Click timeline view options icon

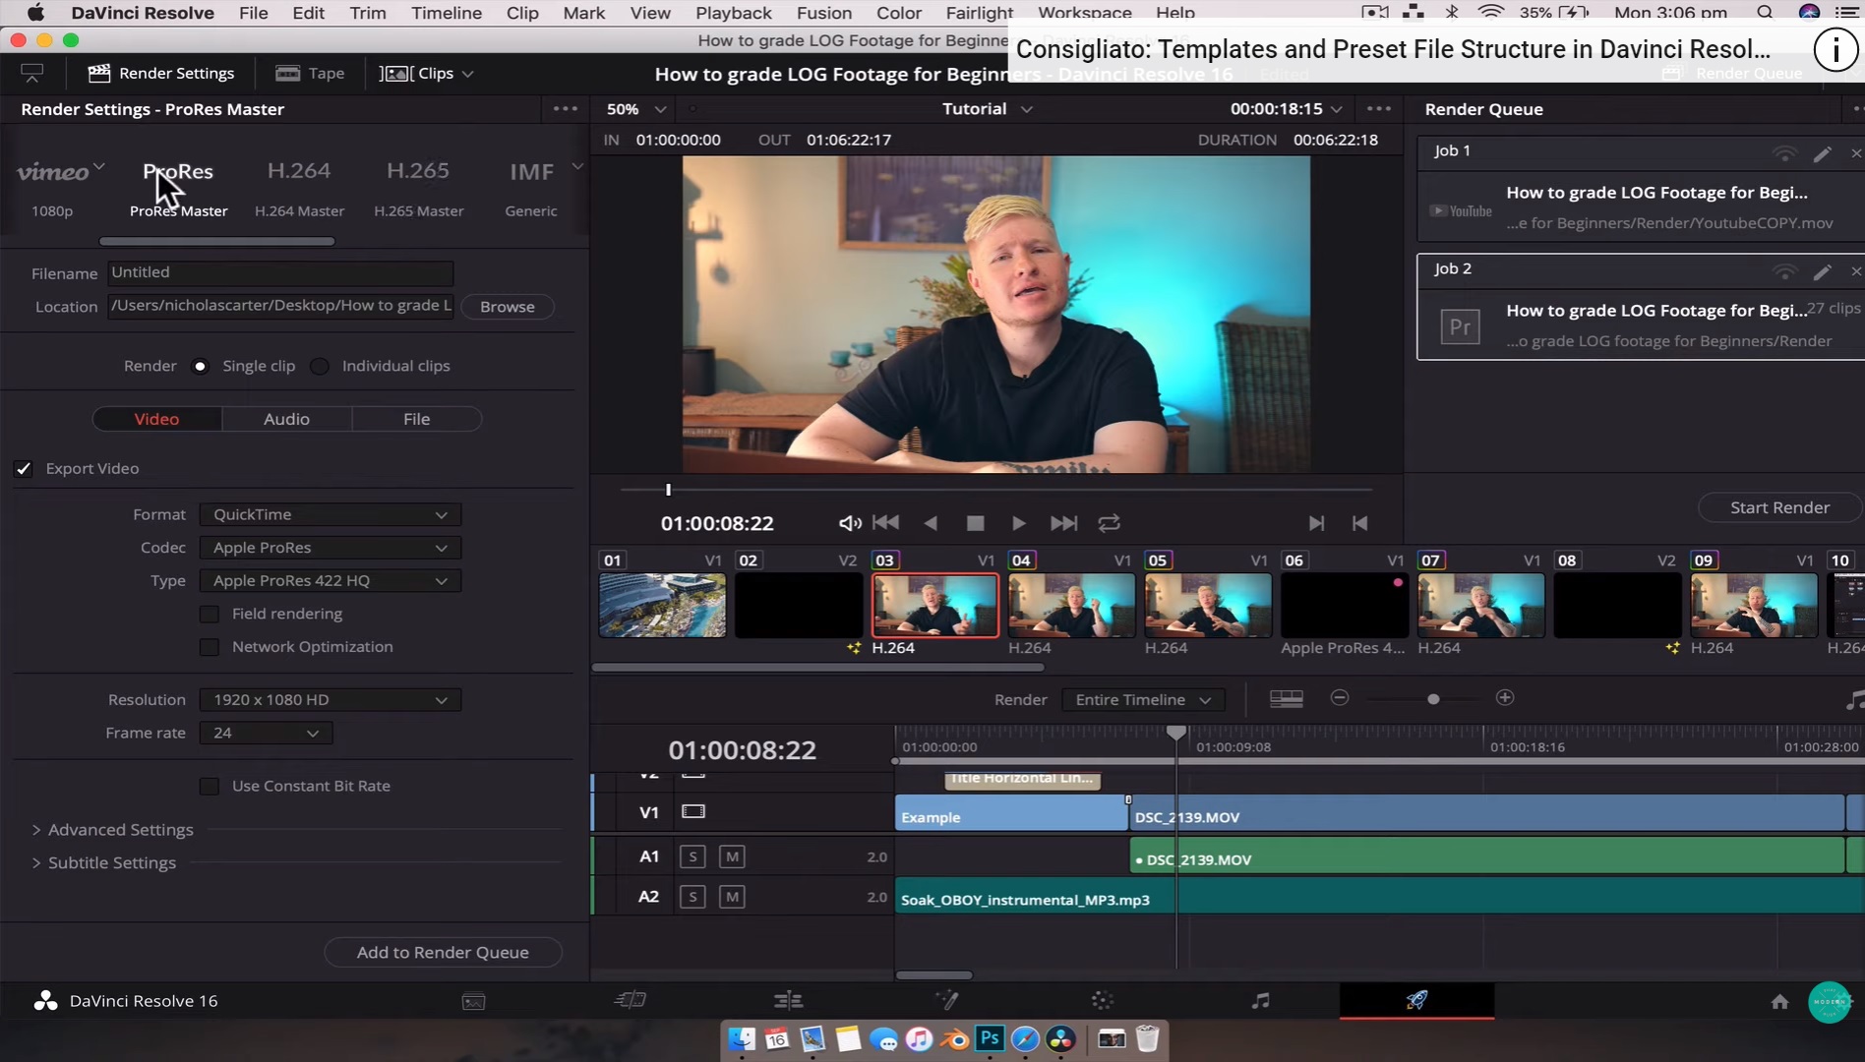pos(1286,699)
